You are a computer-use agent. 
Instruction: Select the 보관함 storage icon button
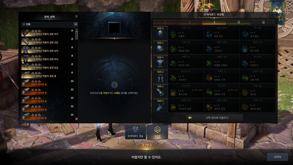point(157,132)
